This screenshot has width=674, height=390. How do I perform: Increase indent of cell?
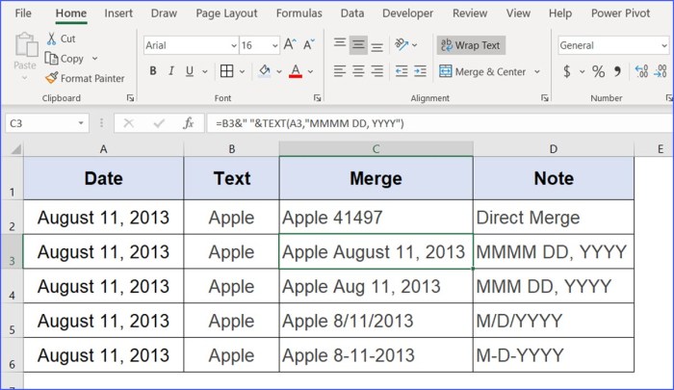[420, 71]
